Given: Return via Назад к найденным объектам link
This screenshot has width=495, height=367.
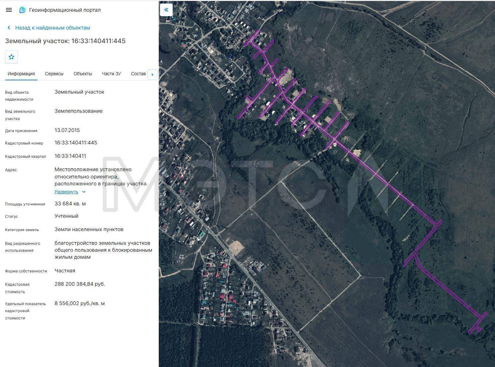Looking at the screenshot, I should tap(53, 28).
